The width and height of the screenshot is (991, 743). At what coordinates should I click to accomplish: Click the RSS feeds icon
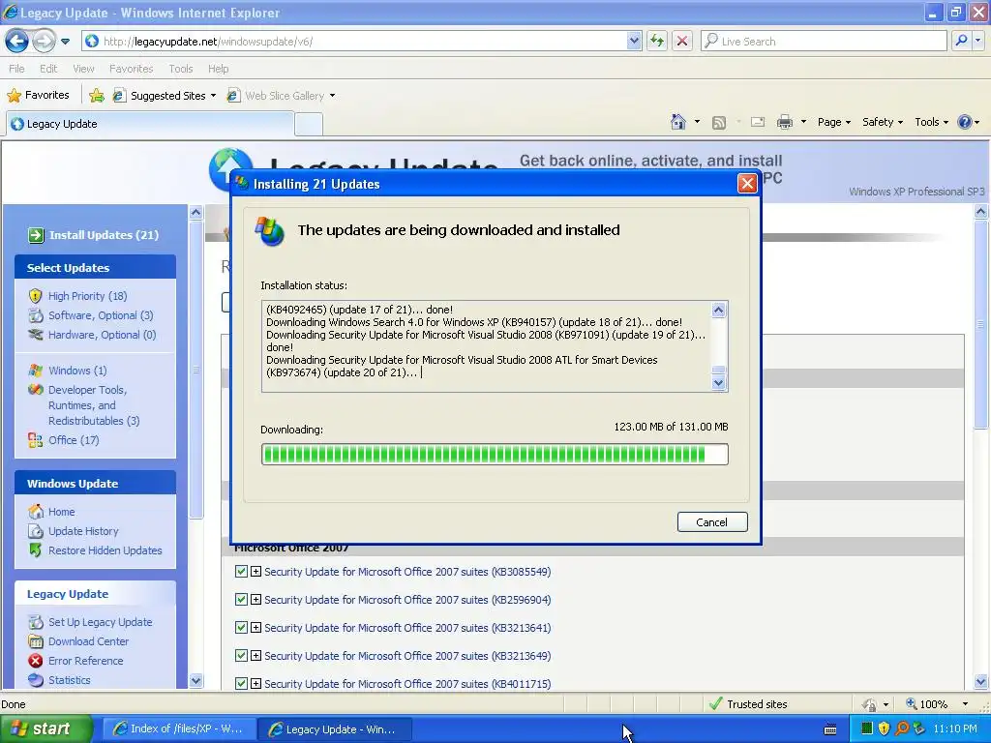tap(719, 123)
